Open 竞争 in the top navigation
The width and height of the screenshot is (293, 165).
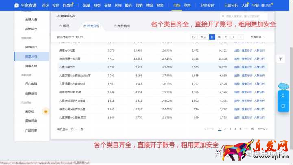187,5
